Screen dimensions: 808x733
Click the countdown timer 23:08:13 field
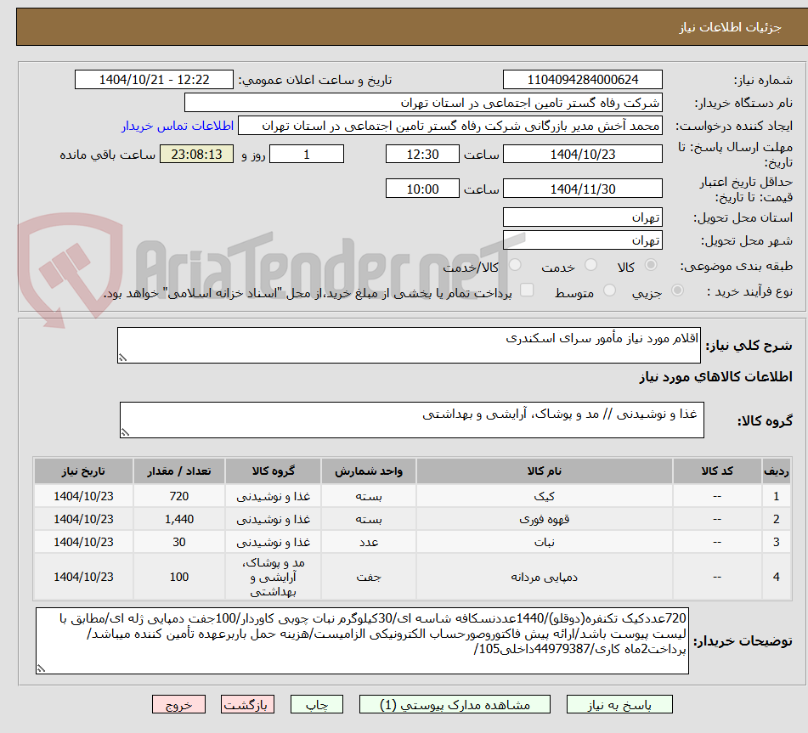pyautogui.click(x=196, y=154)
